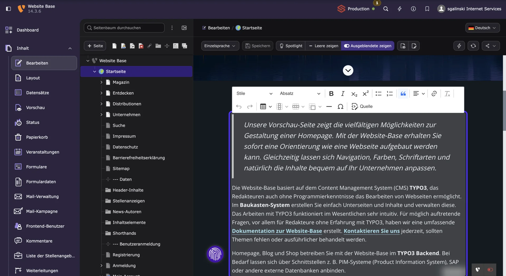
Task: Switch editor to Quelle source view
Action: tap(362, 106)
